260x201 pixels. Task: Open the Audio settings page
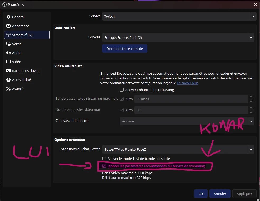pyautogui.click(x=27, y=53)
